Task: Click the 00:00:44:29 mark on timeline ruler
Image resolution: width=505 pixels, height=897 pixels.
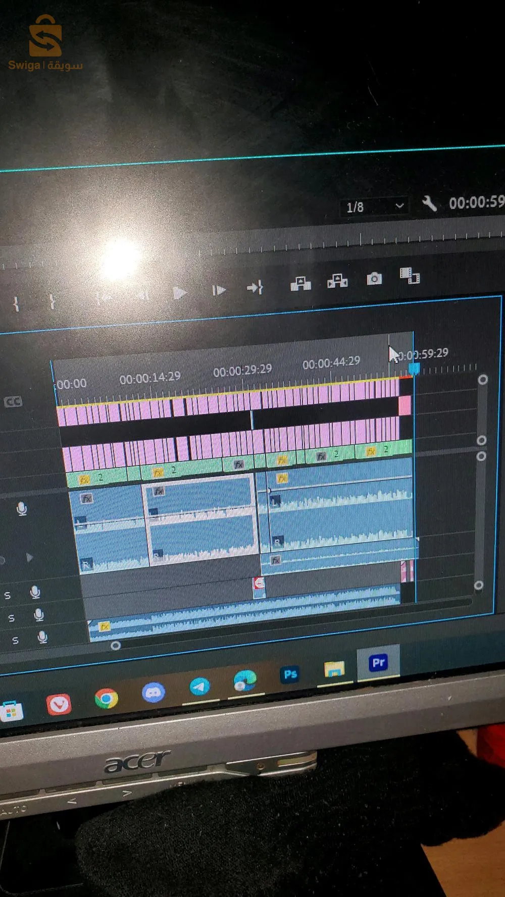Action: coord(331,362)
